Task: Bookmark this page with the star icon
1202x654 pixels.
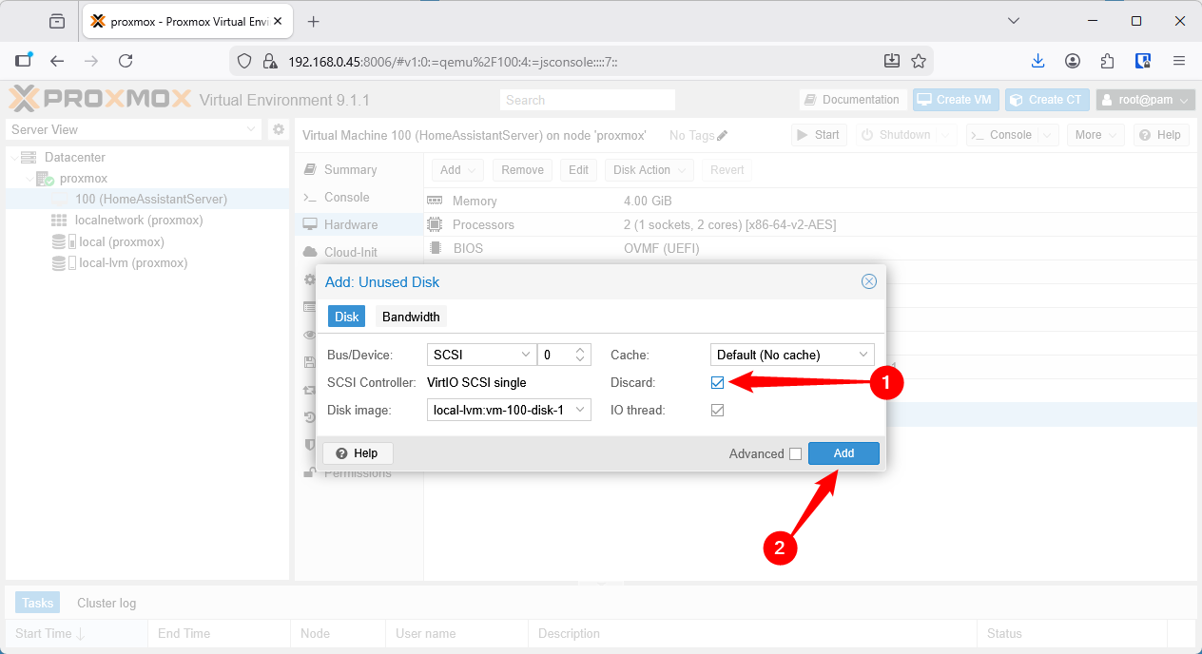Action: click(919, 61)
